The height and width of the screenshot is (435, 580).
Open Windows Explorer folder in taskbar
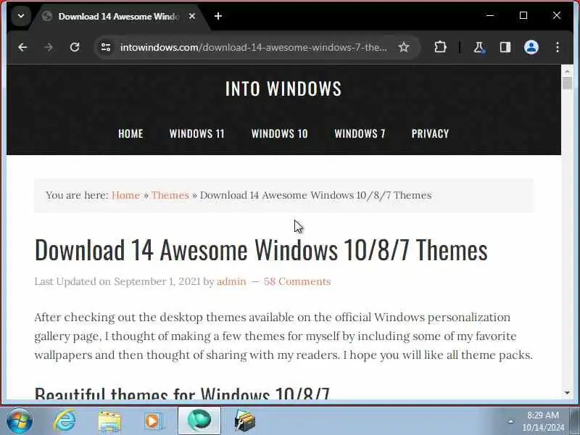(x=109, y=421)
